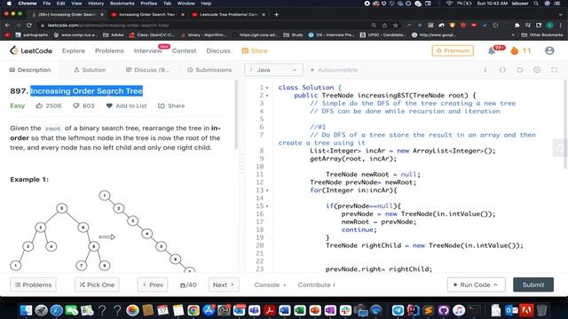
Task: Click the Premium button
Action: 453,51
